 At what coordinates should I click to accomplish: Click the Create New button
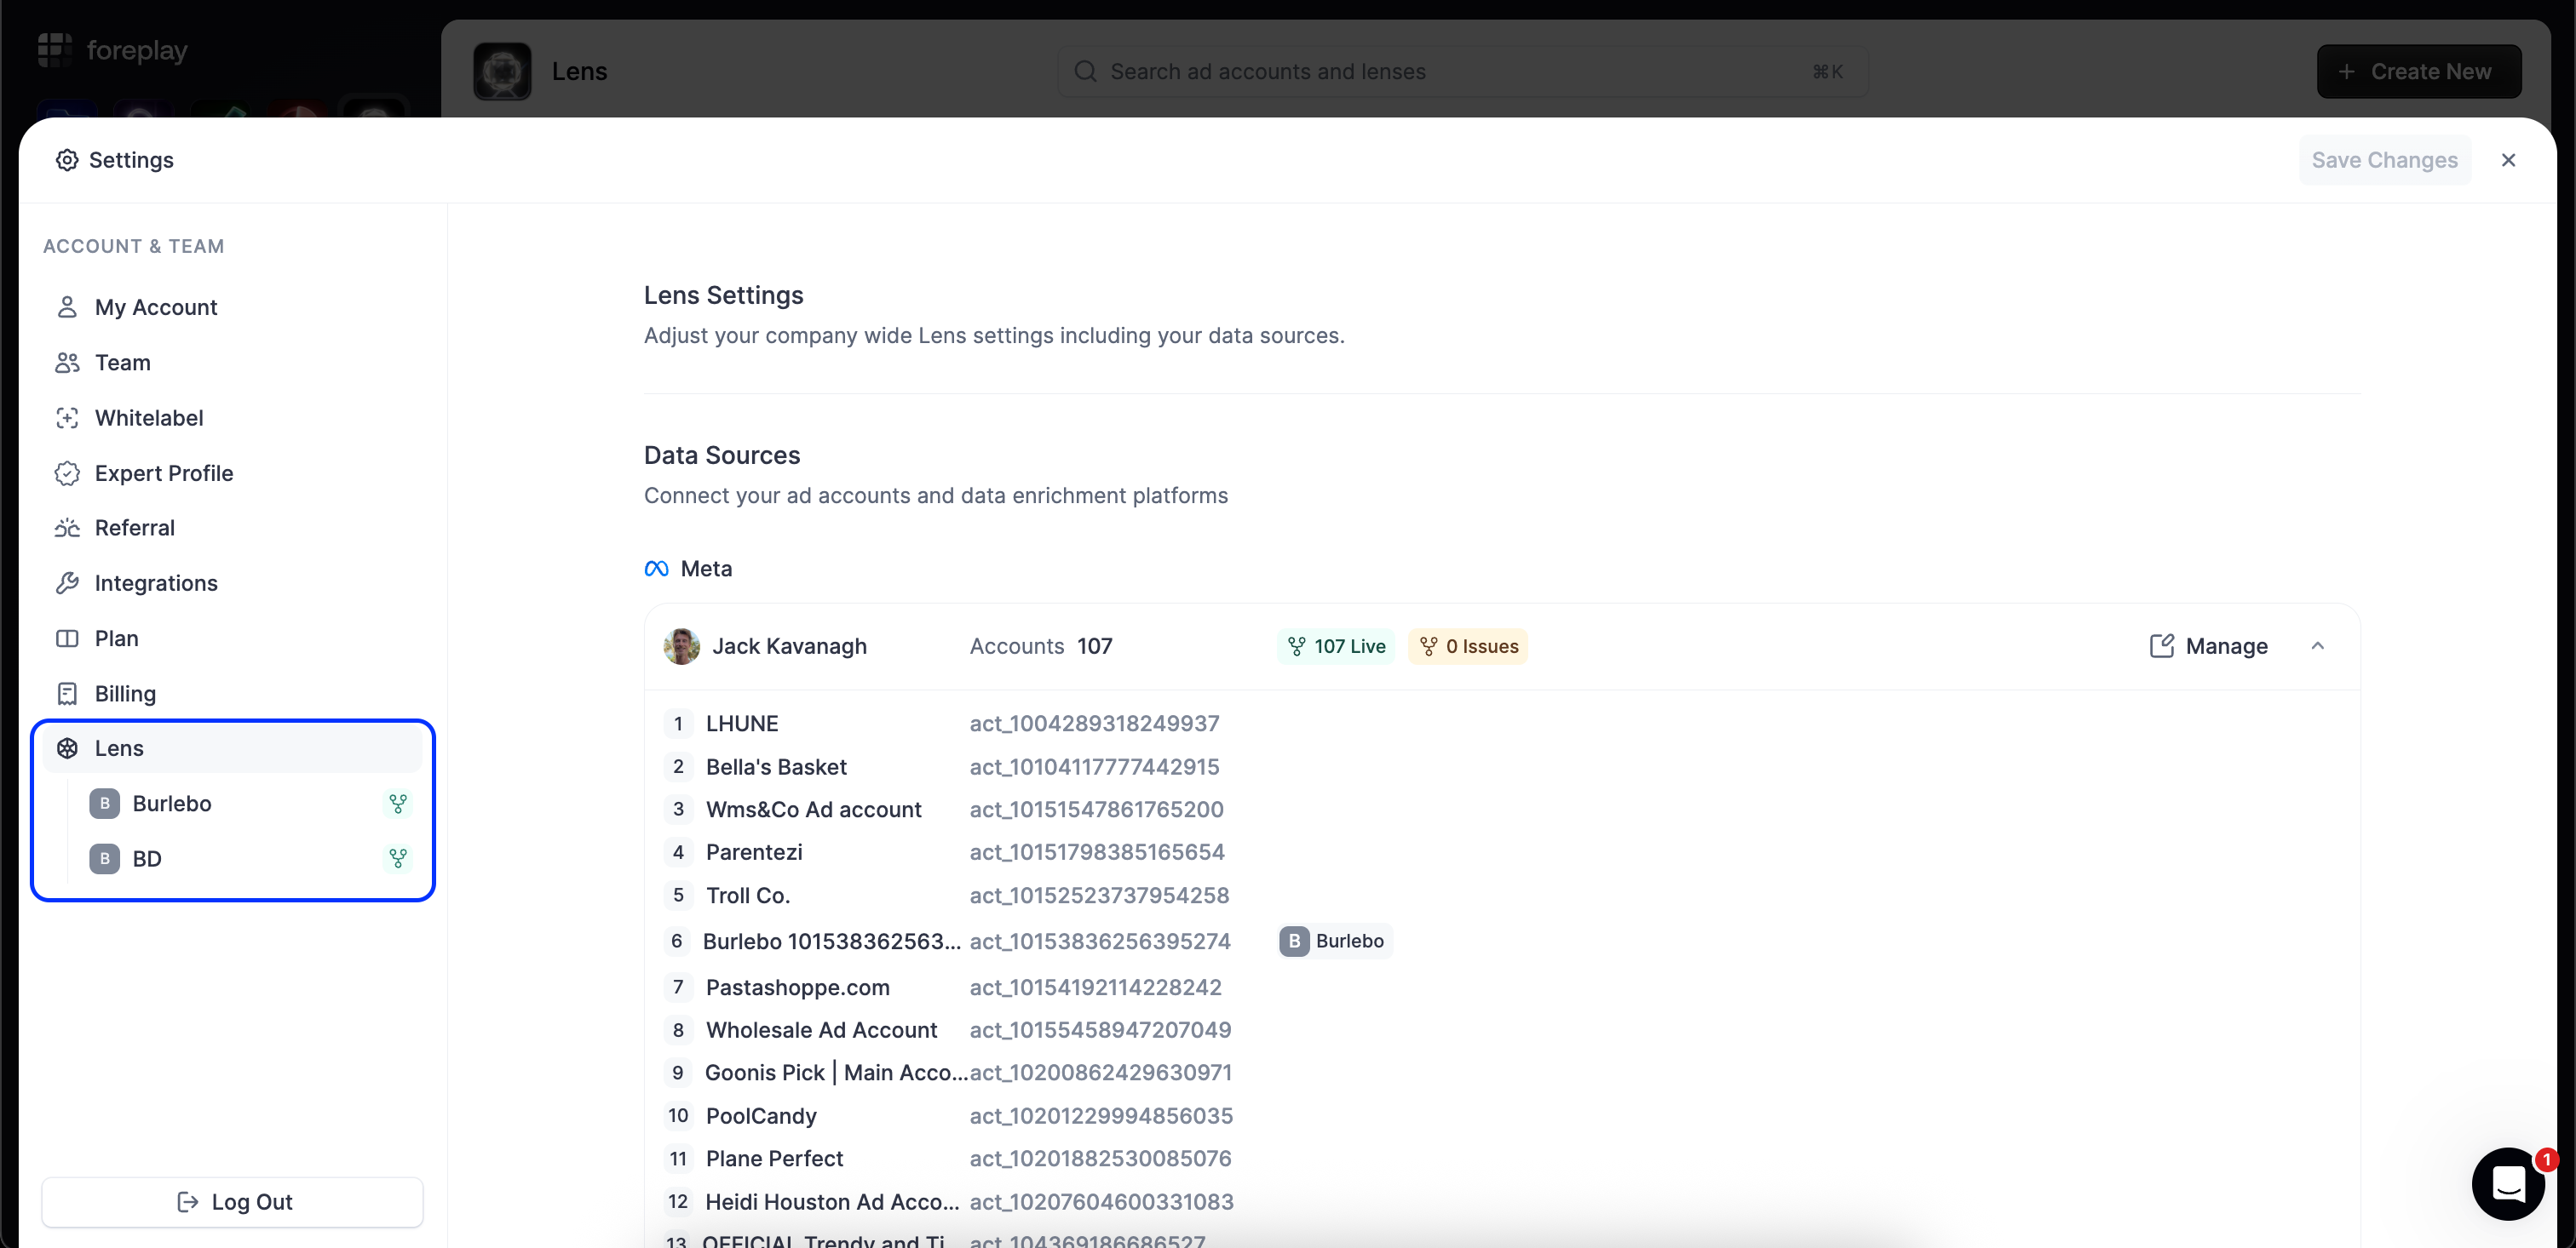coord(2418,71)
